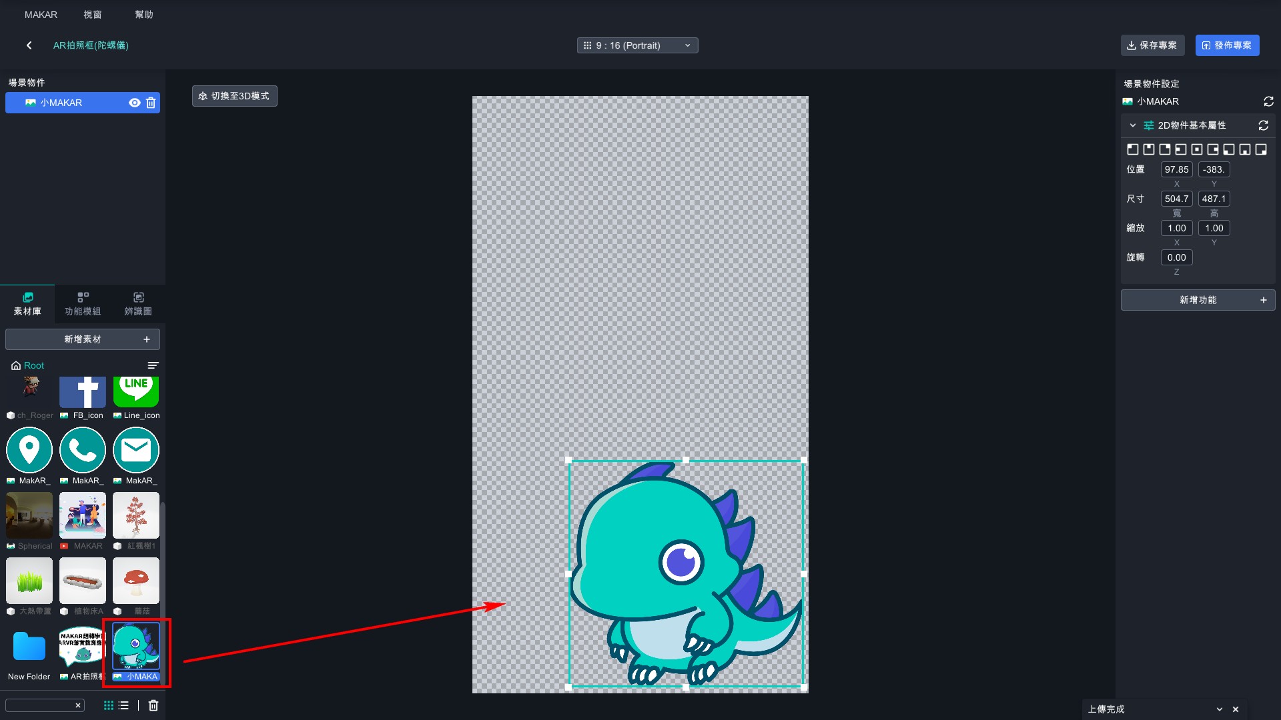This screenshot has height=720, width=1281.
Task: Open the 視窗 menu
Action: (x=93, y=15)
